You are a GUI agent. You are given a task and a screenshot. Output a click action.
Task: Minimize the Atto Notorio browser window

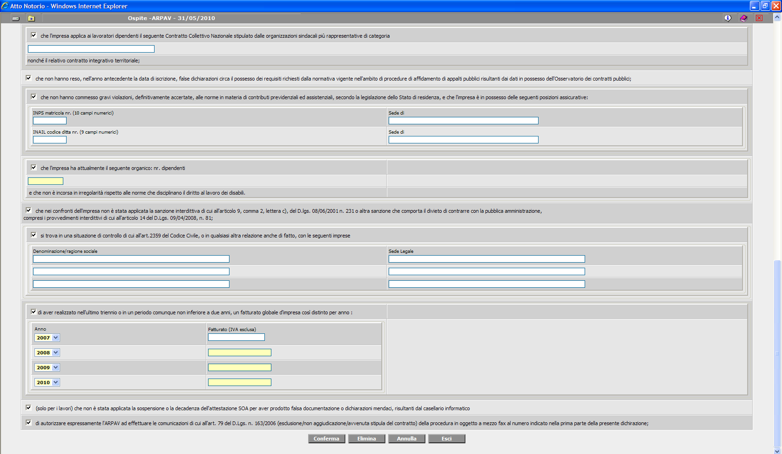coord(755,6)
